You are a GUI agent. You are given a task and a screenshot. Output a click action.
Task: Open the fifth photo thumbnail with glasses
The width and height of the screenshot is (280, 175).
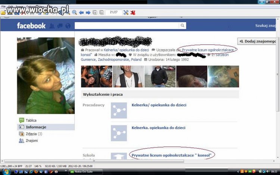223,76
